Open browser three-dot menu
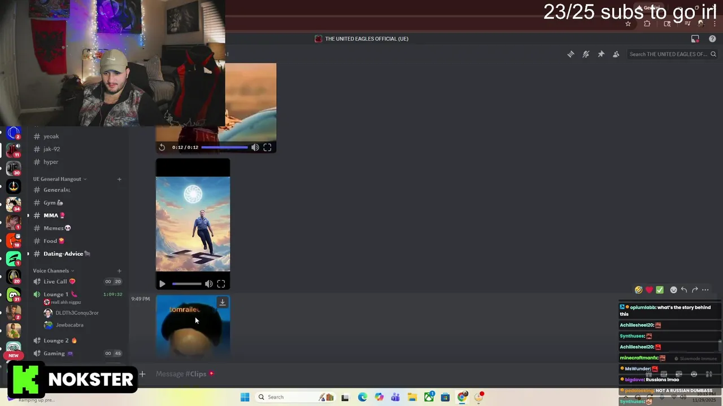Viewport: 723px width, 406px height. click(713, 24)
